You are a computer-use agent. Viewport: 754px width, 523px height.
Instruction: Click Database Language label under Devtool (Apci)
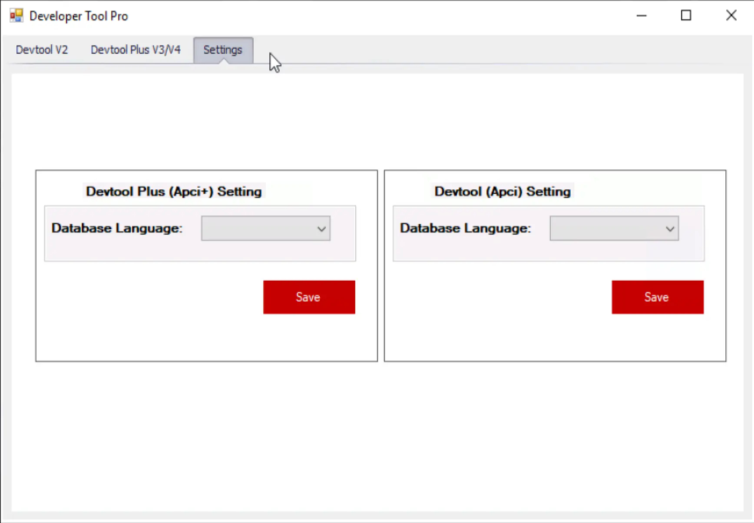(465, 228)
